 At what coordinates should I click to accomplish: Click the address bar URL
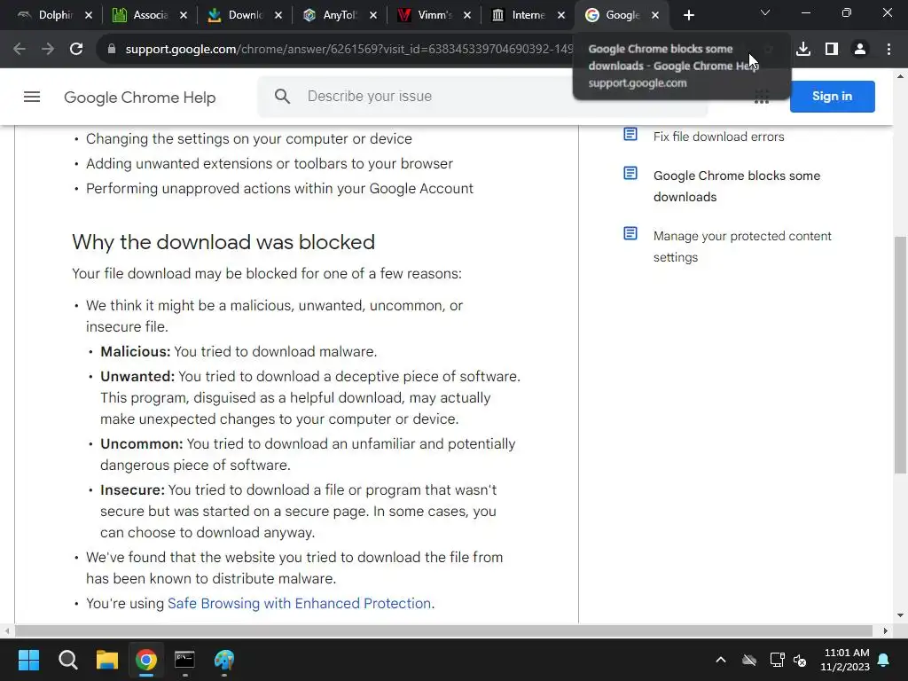(348, 50)
